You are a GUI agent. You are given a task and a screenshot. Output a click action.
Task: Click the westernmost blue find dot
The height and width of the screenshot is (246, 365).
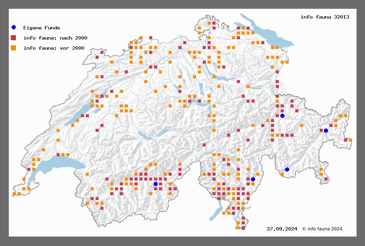click(155, 184)
